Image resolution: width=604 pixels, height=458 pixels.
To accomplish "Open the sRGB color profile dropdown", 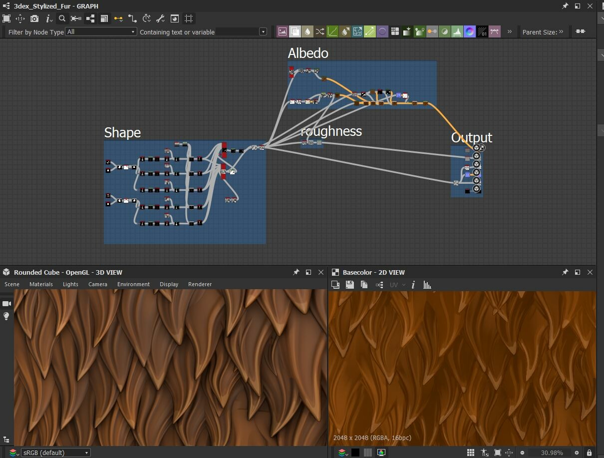I will [x=55, y=452].
